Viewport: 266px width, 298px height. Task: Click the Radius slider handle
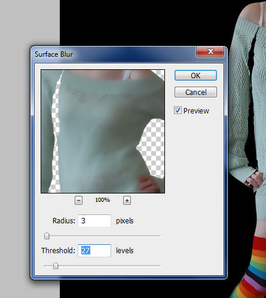pyautogui.click(x=47, y=236)
